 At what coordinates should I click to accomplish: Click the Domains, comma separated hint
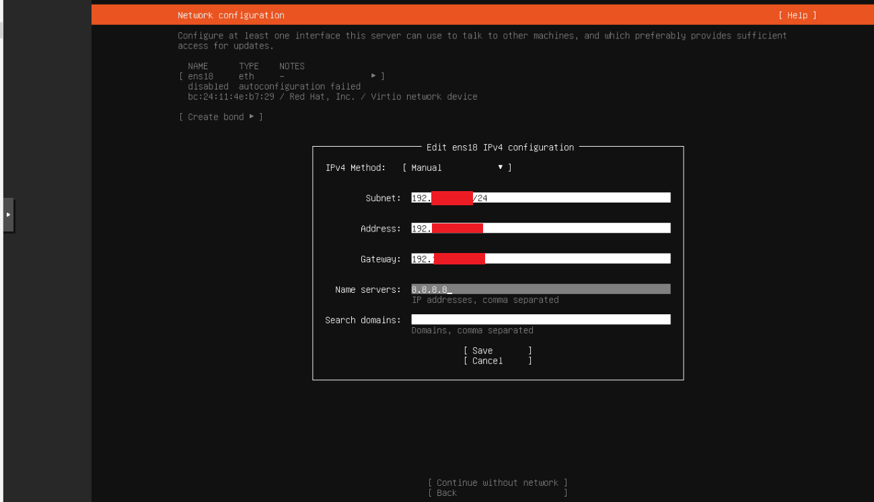point(472,330)
